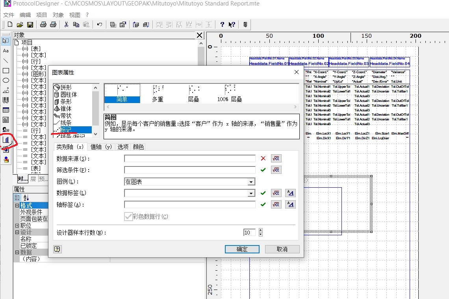Viewport: 449px width, 299px height.
Task: Select the 100% 层叠 subtype thumbnail
Action: pos(230,93)
